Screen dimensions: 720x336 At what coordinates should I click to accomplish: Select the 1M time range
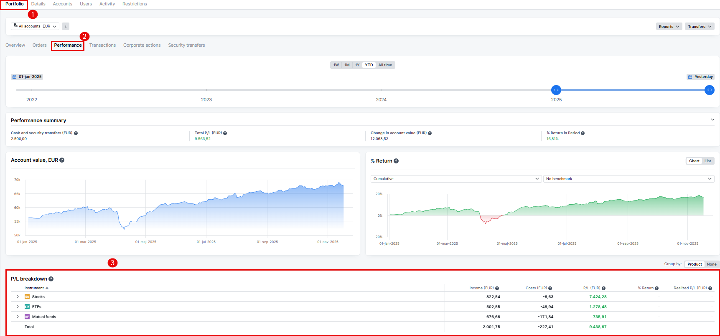(x=347, y=65)
